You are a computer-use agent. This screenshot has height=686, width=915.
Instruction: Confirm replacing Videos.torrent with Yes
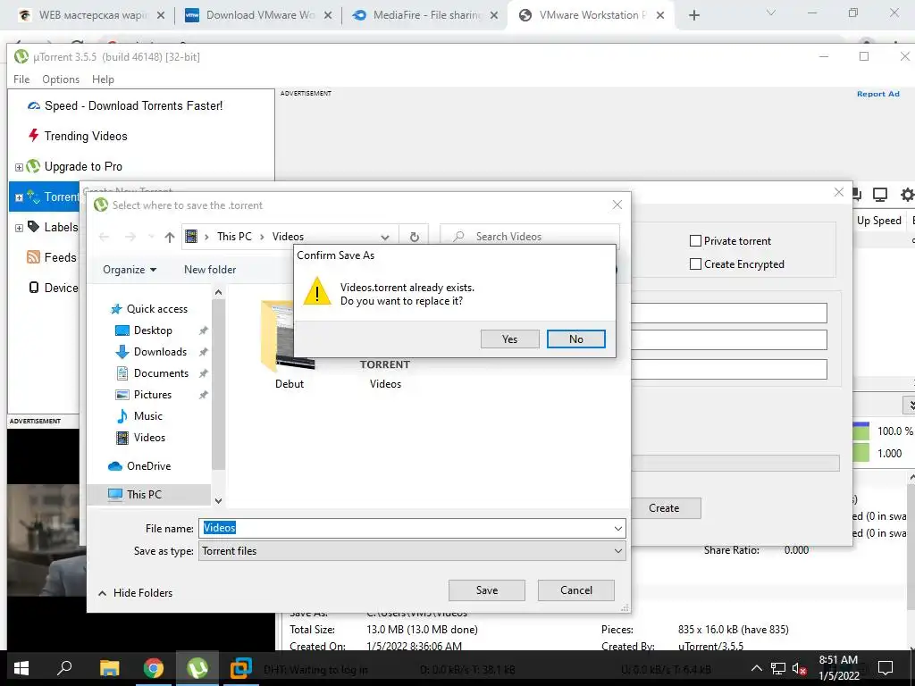click(509, 339)
